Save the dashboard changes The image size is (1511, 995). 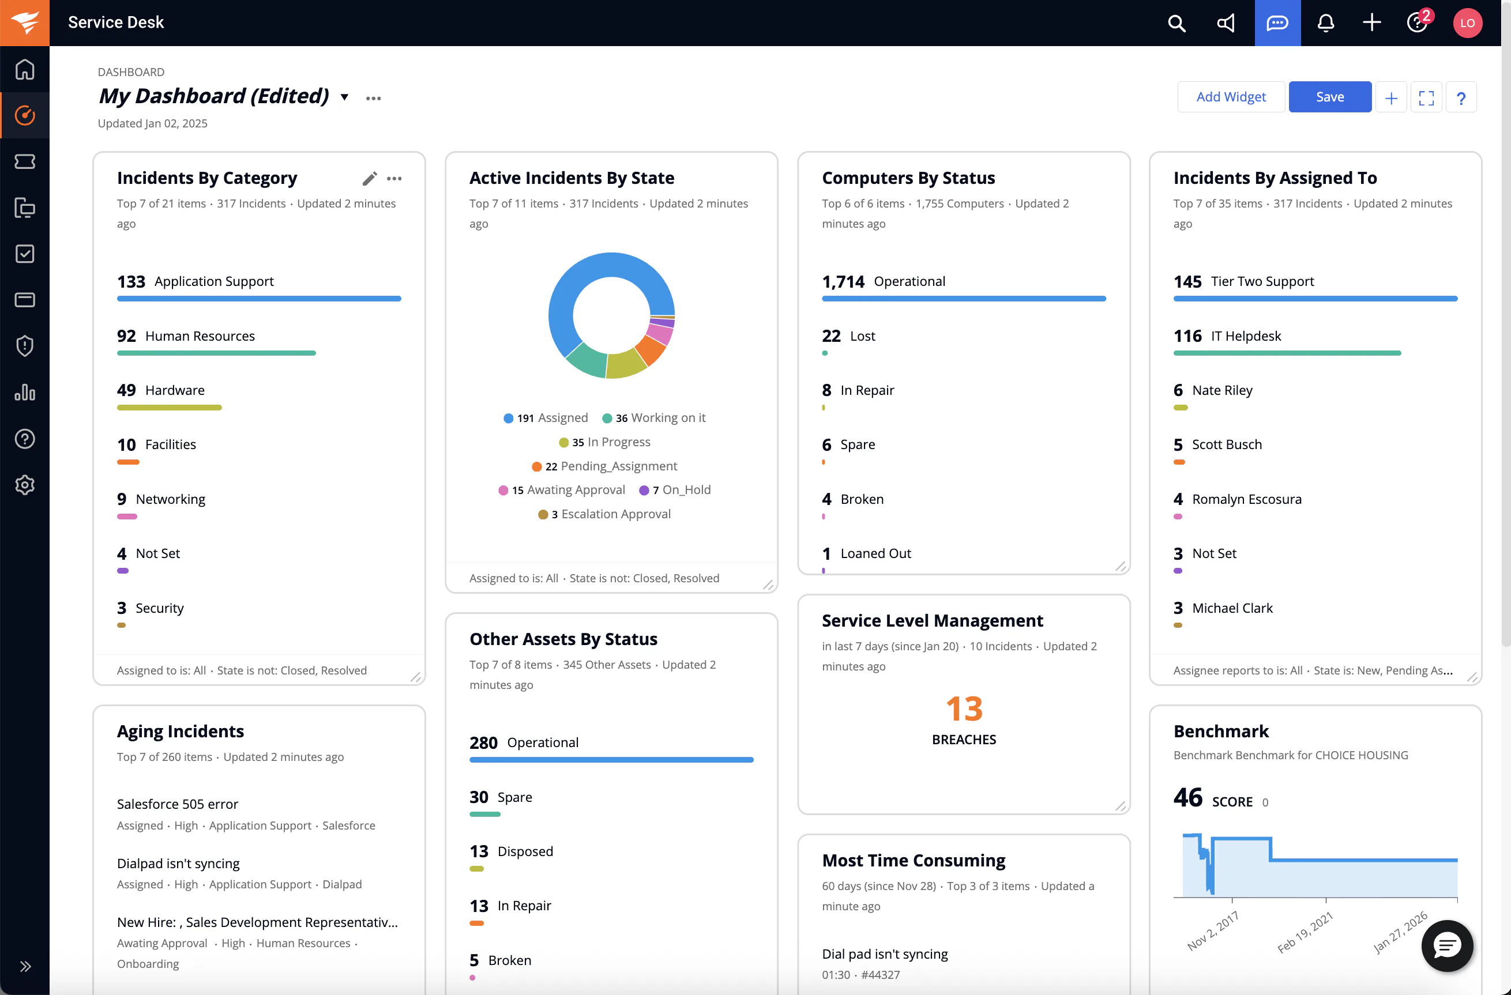1330,96
